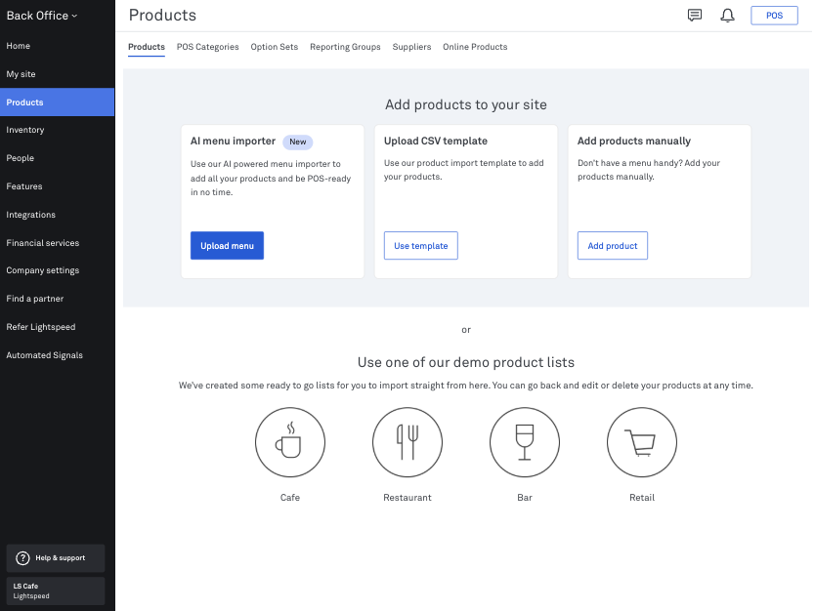815x611 pixels.
Task: Open Features in the sidebar
Action: (x=58, y=186)
